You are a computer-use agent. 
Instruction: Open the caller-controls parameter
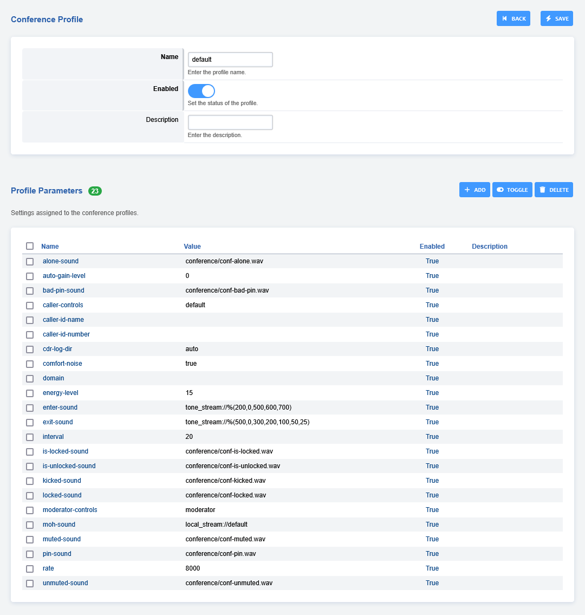63,305
